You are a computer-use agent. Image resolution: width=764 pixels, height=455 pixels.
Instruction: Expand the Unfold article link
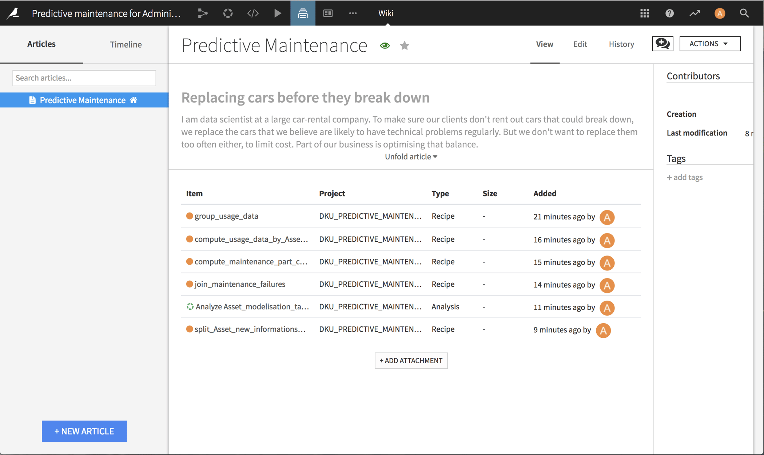click(411, 157)
